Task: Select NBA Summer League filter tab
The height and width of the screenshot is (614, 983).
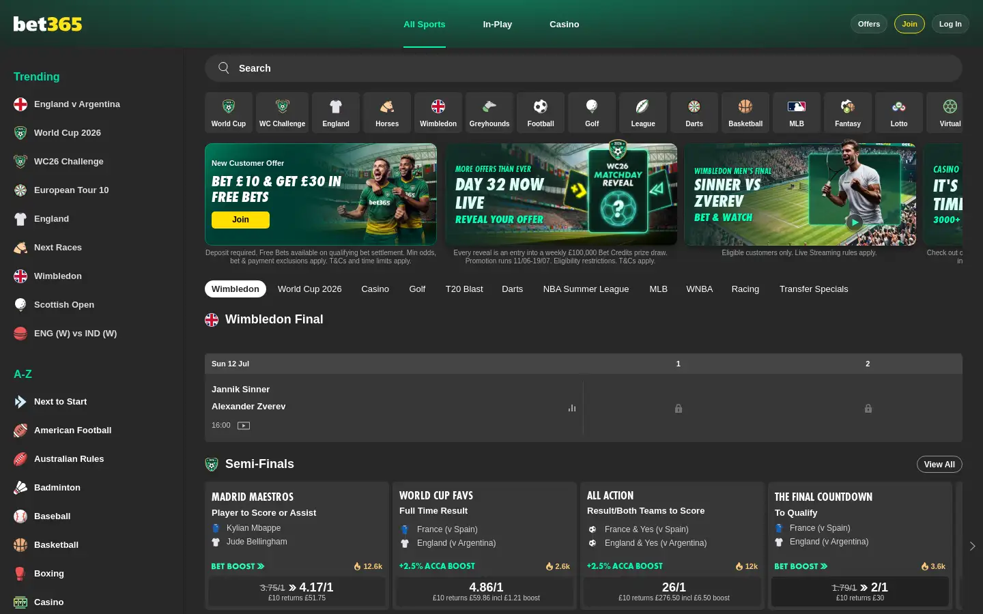Action: (x=586, y=289)
